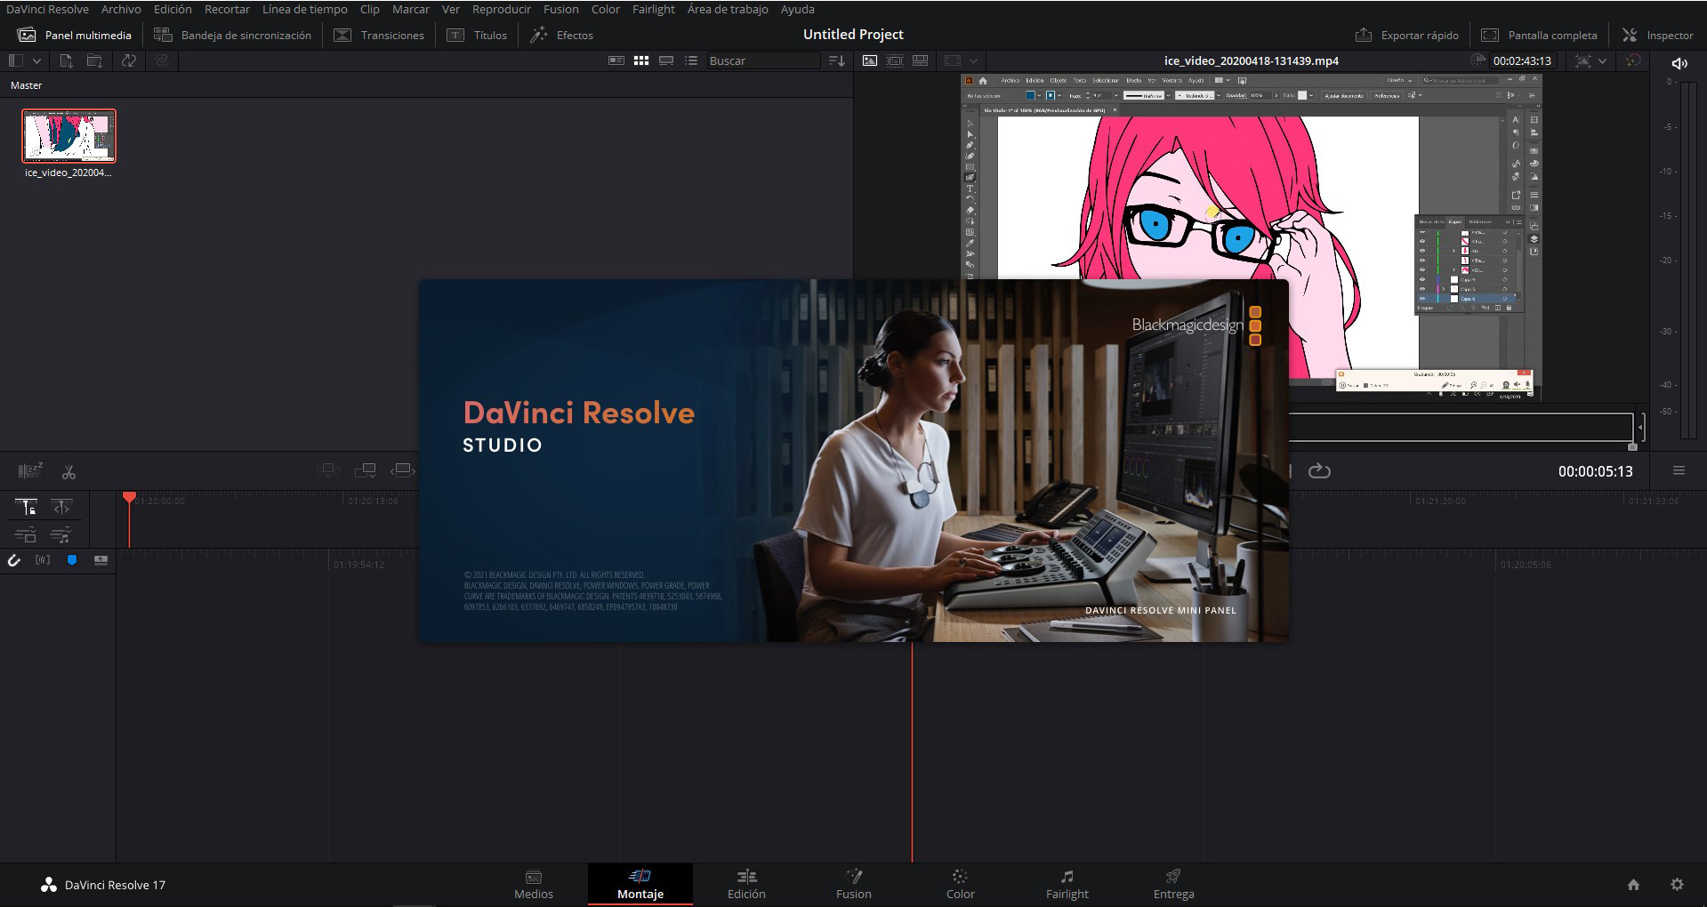The image size is (1707, 907).
Task: Toggle the viewer loop playback button
Action: click(1319, 471)
